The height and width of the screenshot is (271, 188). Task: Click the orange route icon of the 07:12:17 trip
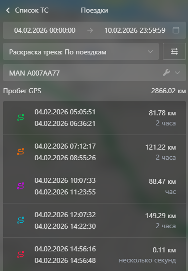[21, 152]
